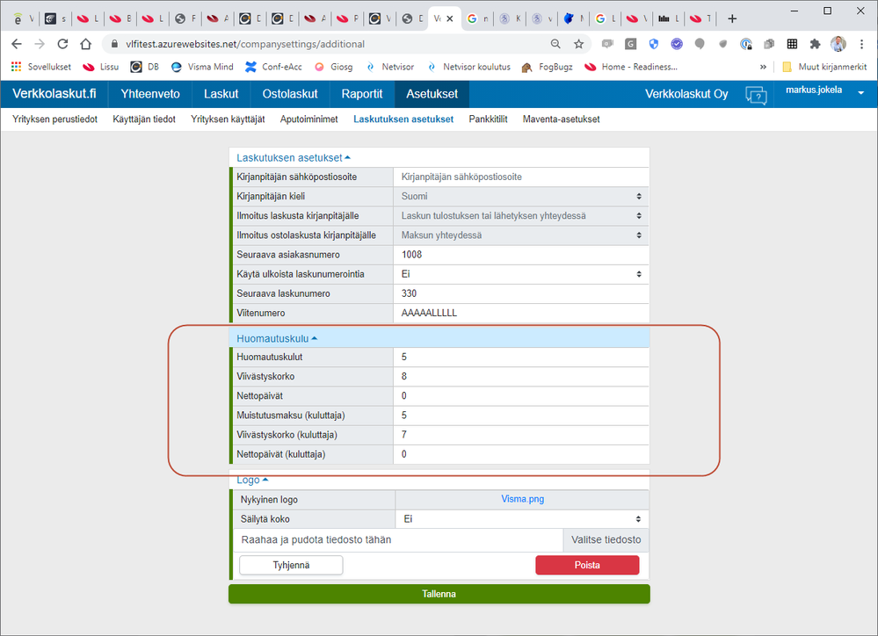Open the FogBugz bookmark
Viewport: 878px width, 636px height.
[x=547, y=67]
